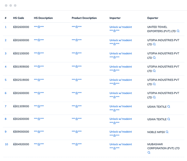This screenshot has width=187, height=161.
Task: Click locked Product Description in row 10
Action: [x=76, y=144]
